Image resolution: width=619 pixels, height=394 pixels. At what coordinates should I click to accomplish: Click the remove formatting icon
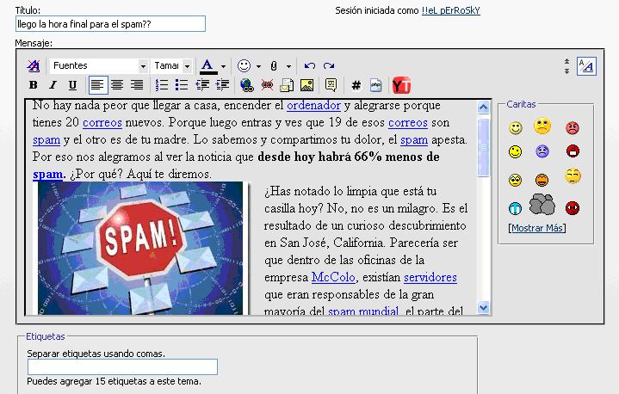point(33,66)
